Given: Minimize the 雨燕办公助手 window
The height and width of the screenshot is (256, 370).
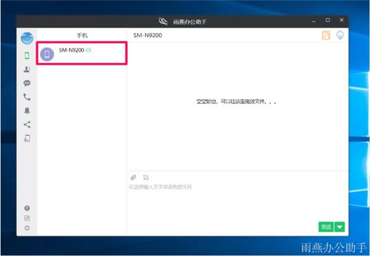Looking at the screenshot, I should coord(314,21).
